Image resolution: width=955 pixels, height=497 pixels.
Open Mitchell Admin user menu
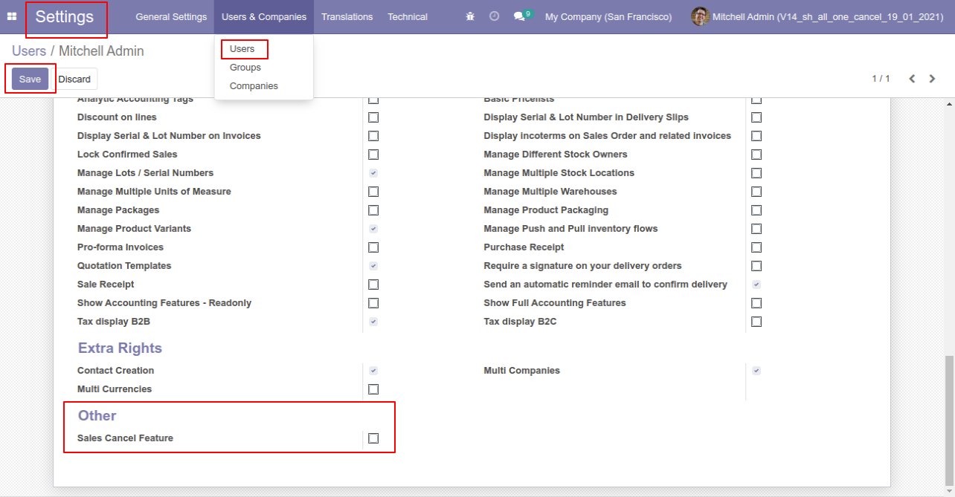click(817, 16)
